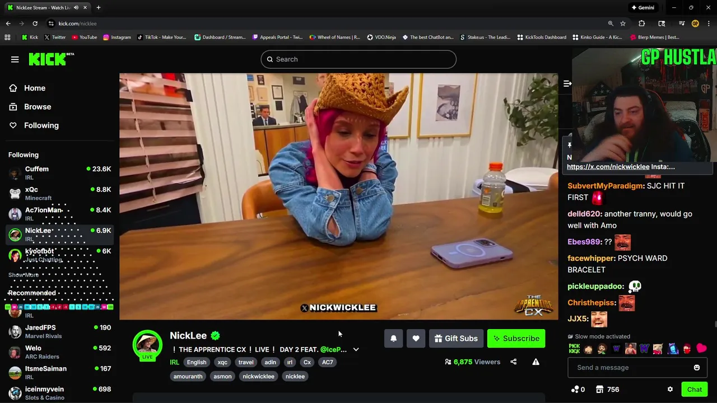Select the adin tag
This screenshot has width=717, height=403.
270,362
